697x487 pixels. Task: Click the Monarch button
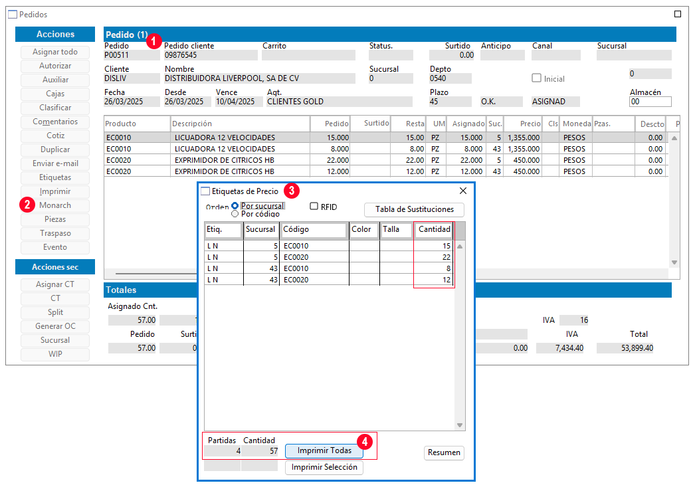click(55, 205)
